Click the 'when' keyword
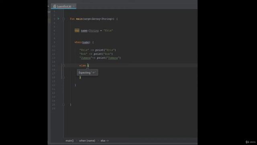257x145 pixels. click(78, 42)
